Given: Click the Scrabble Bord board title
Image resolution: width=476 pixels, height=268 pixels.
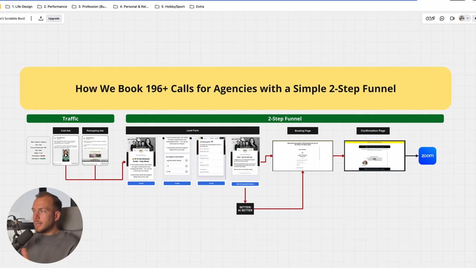Looking at the screenshot, I should coord(12,18).
